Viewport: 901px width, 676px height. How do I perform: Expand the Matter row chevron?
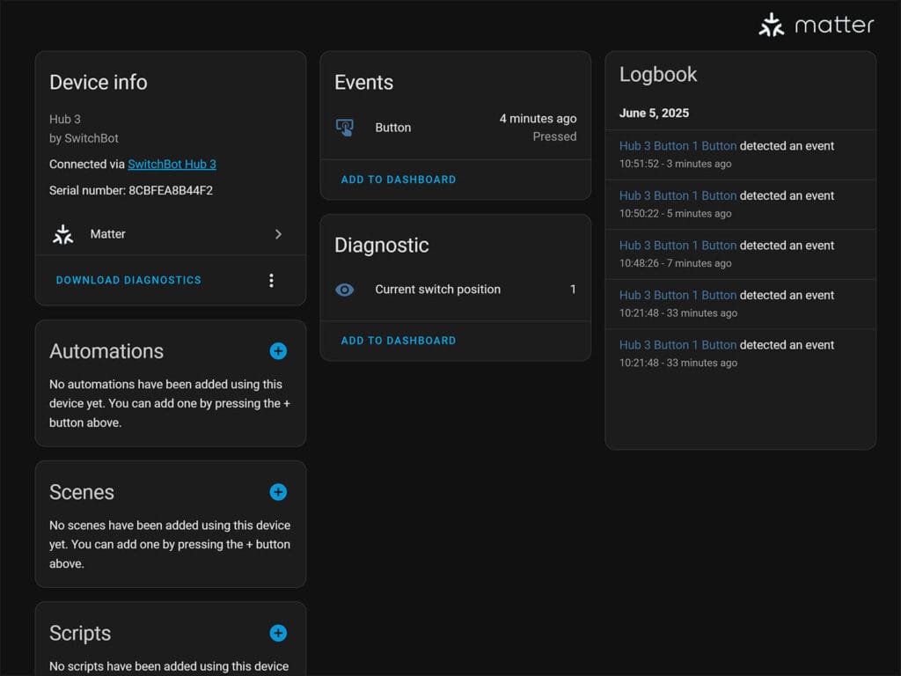pyautogui.click(x=278, y=234)
